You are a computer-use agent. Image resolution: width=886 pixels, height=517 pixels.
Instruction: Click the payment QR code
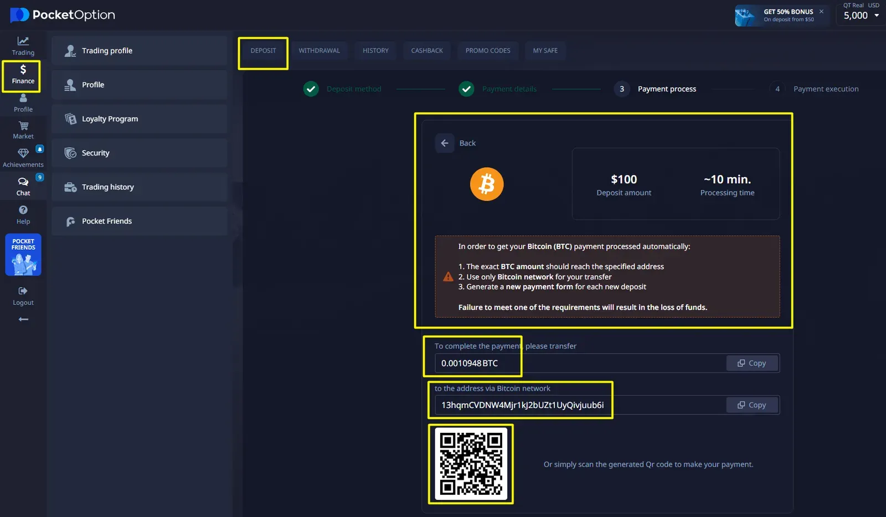[471, 464]
